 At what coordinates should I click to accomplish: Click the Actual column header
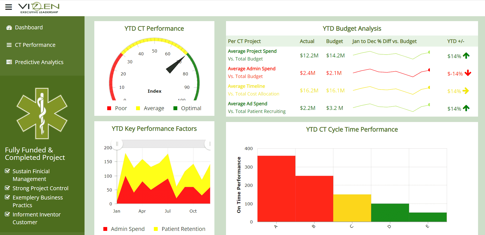point(307,41)
